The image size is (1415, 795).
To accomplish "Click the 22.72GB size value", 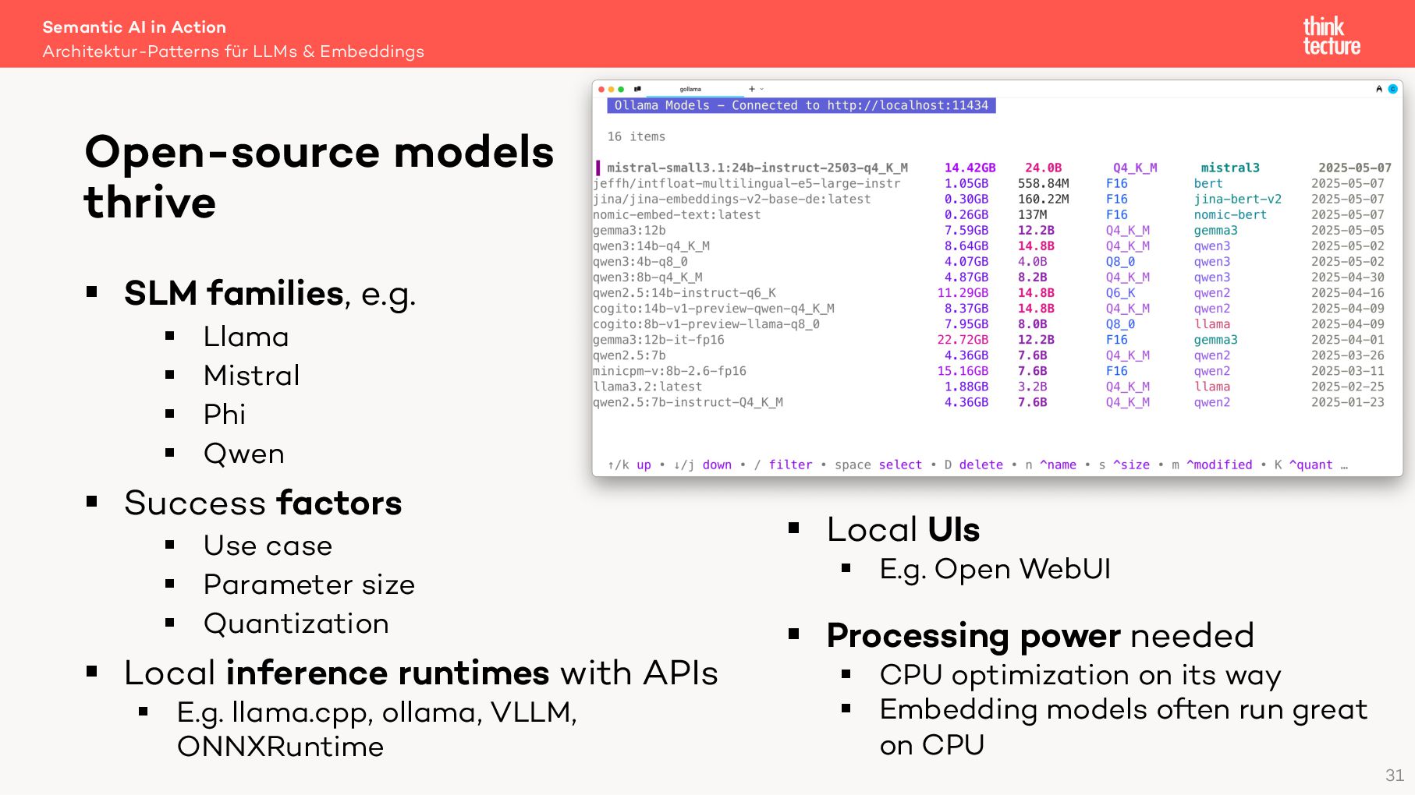I will click(963, 340).
